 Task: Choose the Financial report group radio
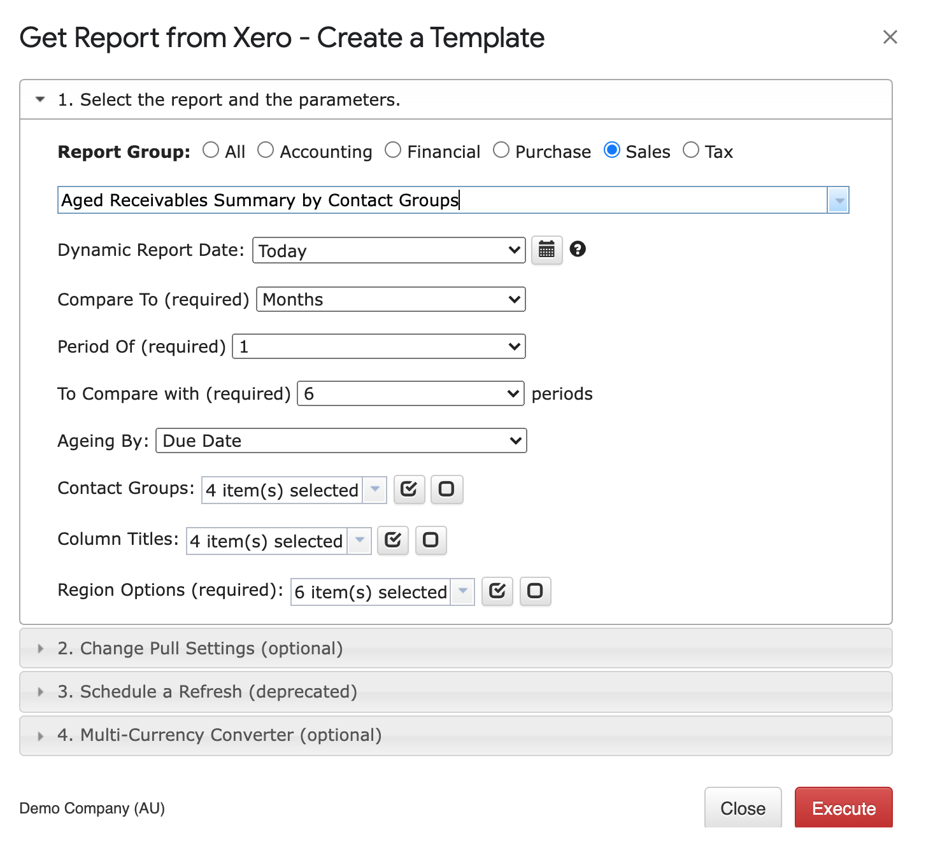(x=393, y=150)
